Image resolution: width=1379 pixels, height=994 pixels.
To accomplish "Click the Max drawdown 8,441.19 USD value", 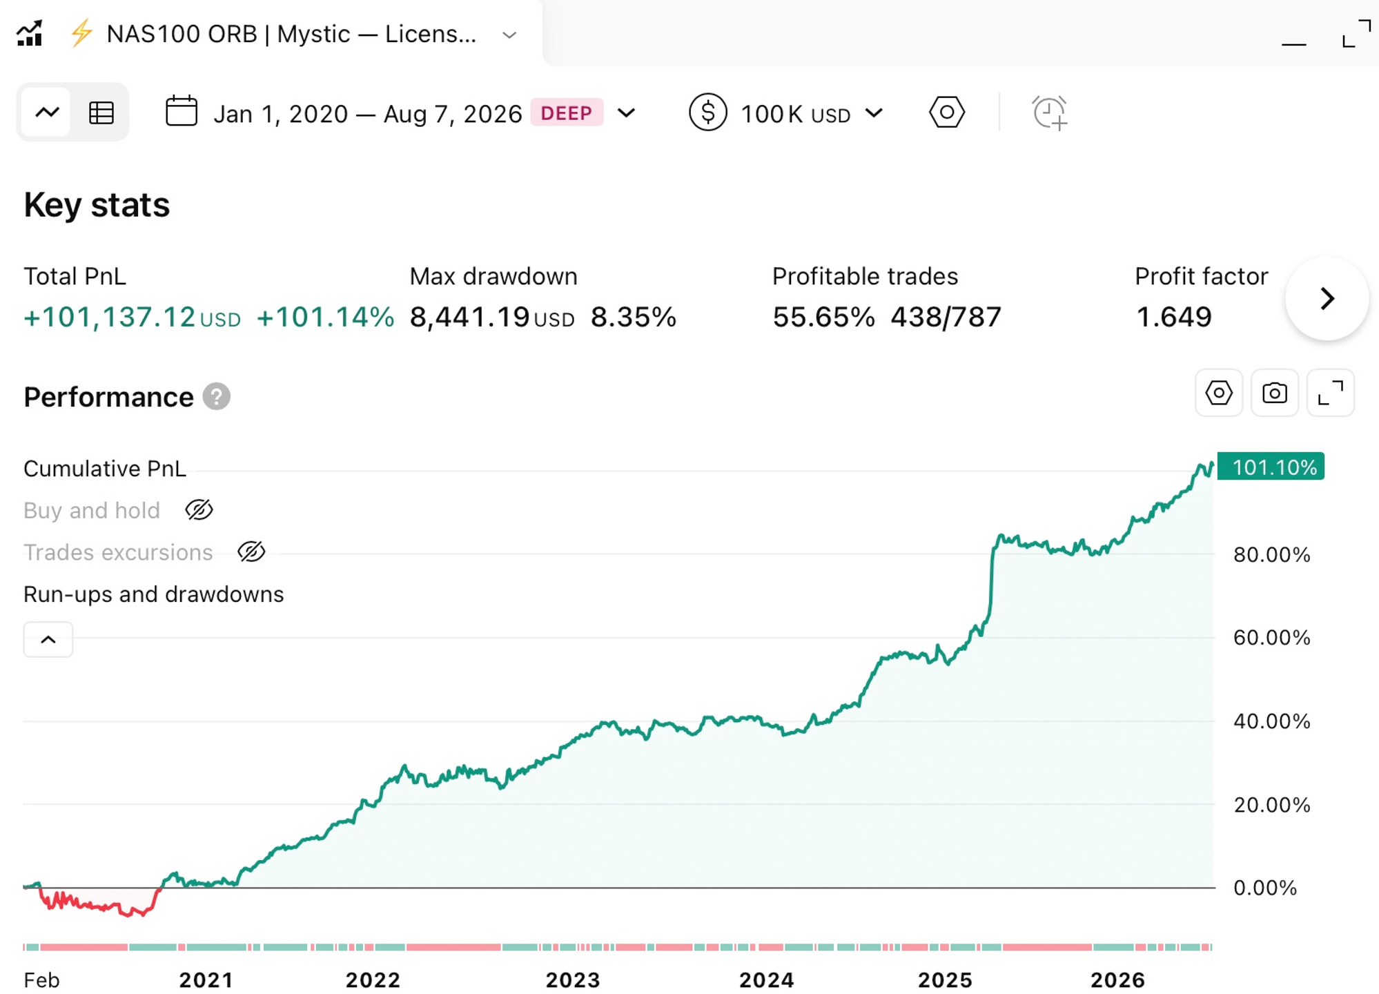I will tap(492, 318).
